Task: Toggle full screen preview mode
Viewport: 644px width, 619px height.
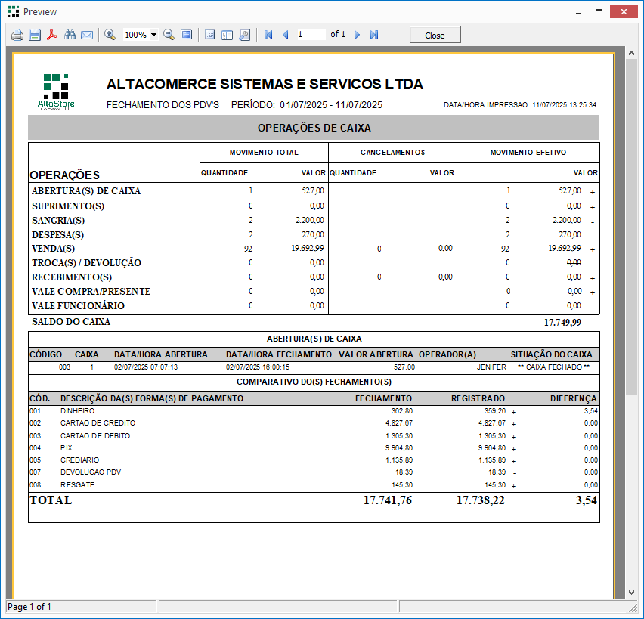Action: [x=187, y=35]
